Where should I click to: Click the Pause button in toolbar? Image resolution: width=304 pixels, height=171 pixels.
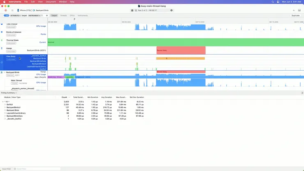pos(12,10)
